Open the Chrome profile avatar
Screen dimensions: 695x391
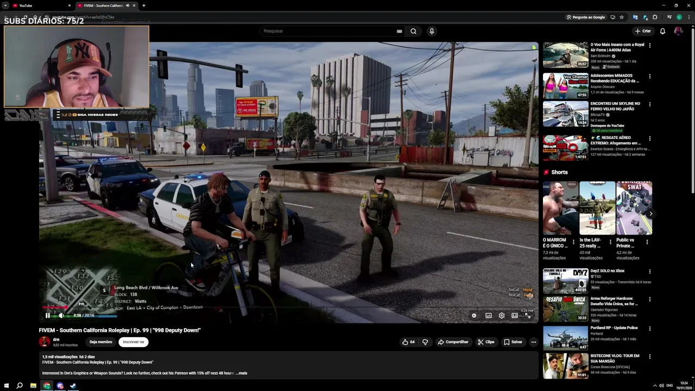[x=679, y=17]
